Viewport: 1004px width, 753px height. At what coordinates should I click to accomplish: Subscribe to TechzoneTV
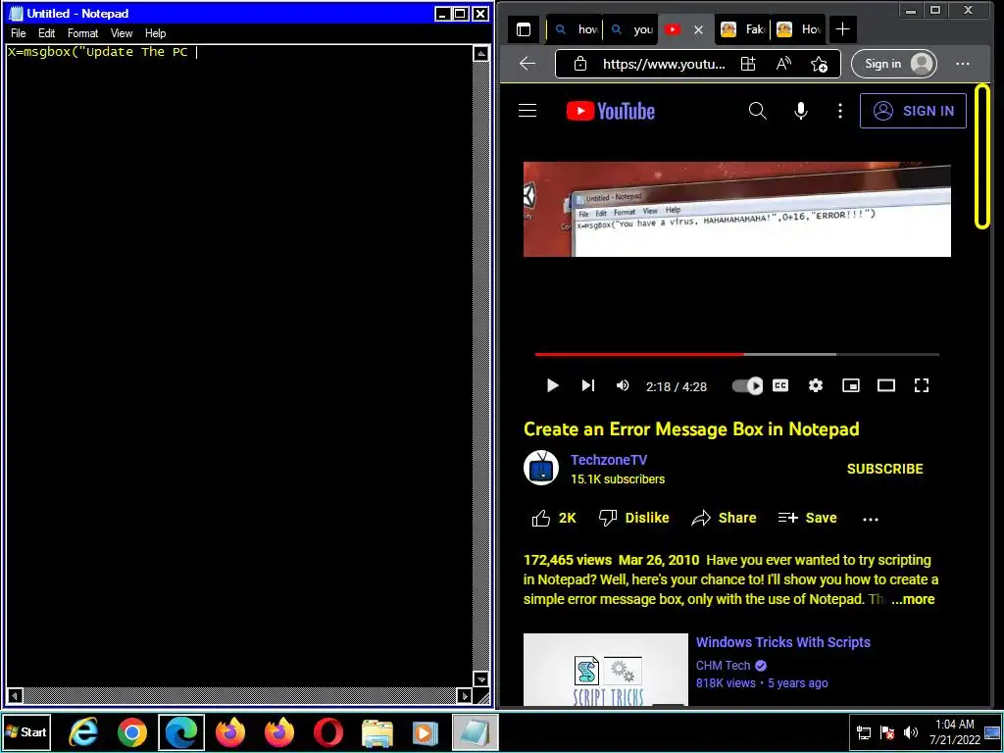885,469
